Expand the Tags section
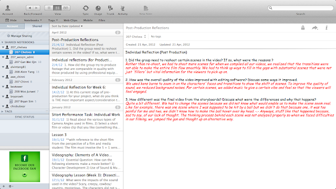The image size is (336, 189). [2, 111]
